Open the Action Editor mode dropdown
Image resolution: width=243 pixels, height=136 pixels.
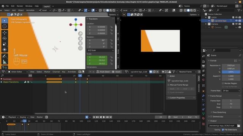click(18, 72)
